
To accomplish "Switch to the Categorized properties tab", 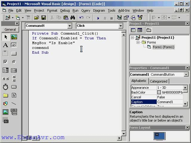I will (158, 81).
